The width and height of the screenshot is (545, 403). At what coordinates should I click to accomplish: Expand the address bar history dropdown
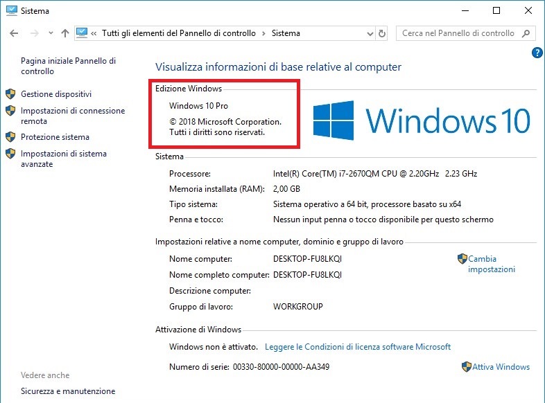click(x=370, y=34)
